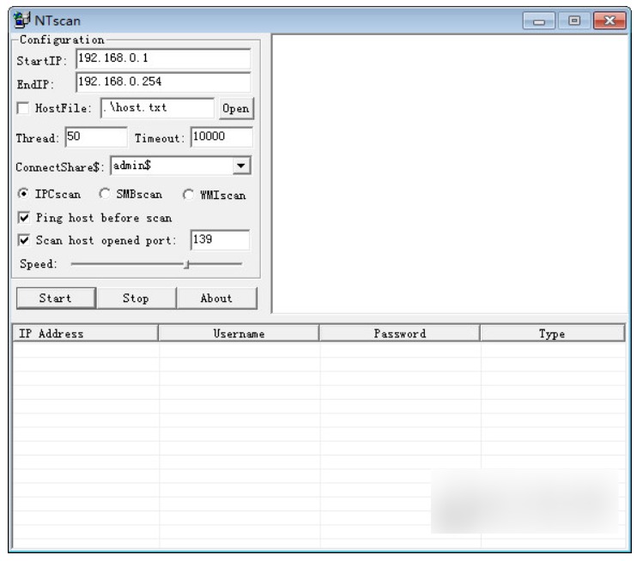Click the Start button
The width and height of the screenshot is (643, 561).
pyautogui.click(x=56, y=299)
